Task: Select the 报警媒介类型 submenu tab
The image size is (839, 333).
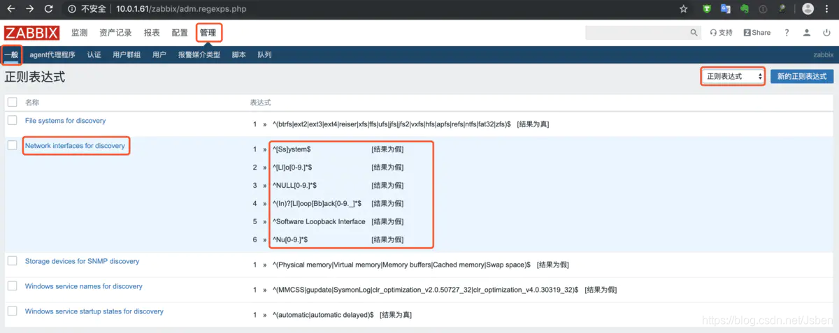Action: pos(199,54)
